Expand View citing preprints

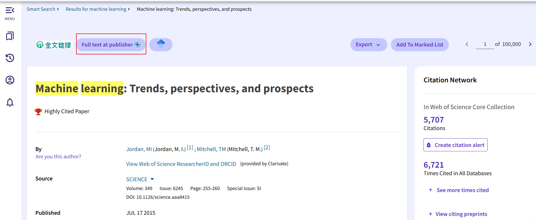461,214
